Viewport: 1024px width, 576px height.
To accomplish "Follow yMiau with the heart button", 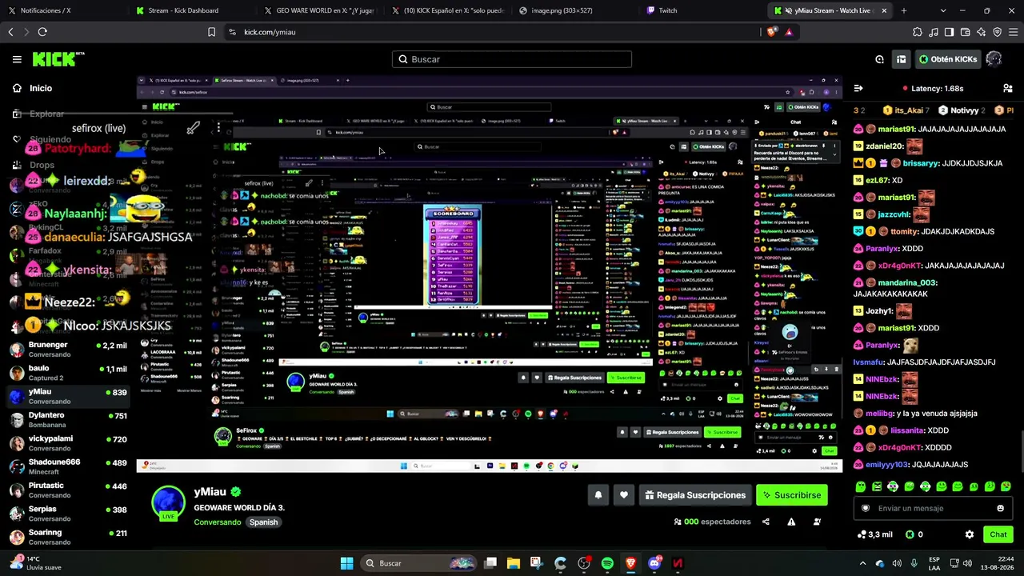I will 623,495.
